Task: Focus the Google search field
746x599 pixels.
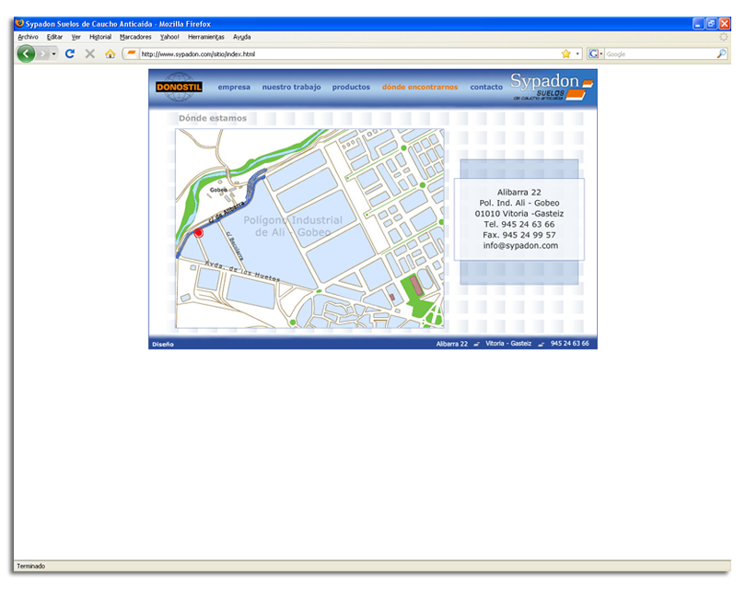Action: 659,54
